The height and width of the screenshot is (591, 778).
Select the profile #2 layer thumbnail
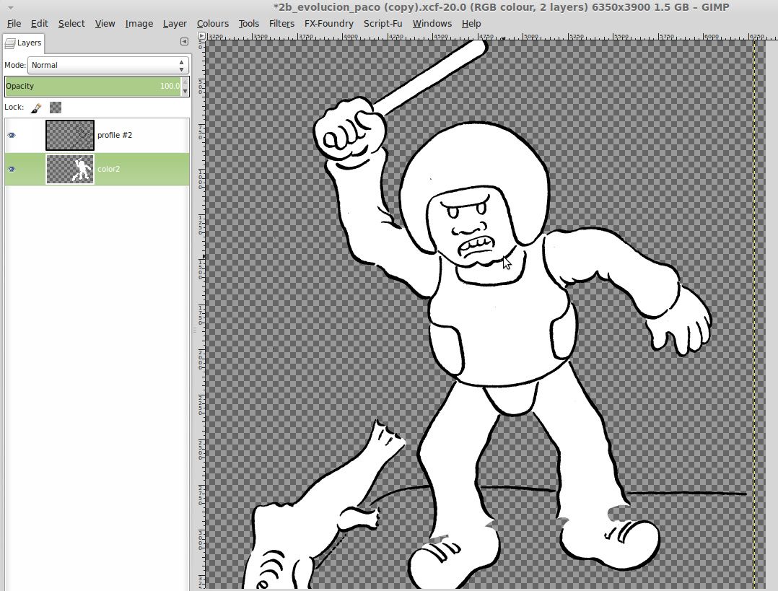tap(70, 135)
